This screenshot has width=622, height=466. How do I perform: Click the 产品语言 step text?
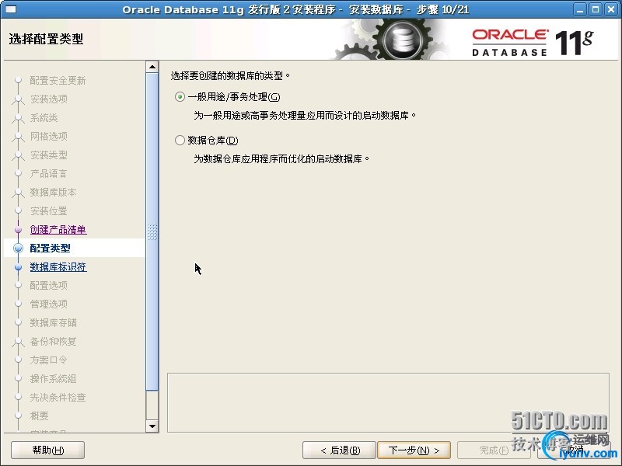(x=49, y=173)
